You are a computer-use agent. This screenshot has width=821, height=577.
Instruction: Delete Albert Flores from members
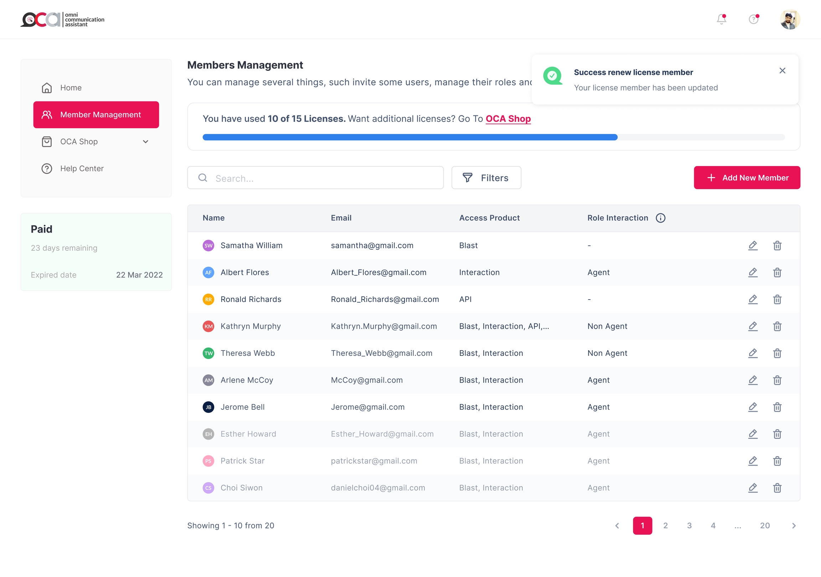[x=777, y=273]
